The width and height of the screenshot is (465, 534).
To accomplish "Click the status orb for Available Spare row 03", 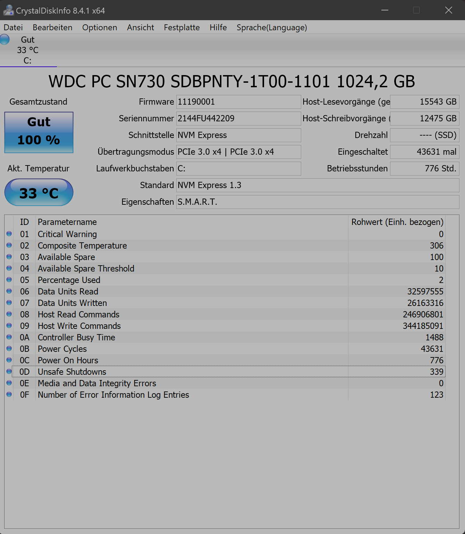I will pos(9,257).
